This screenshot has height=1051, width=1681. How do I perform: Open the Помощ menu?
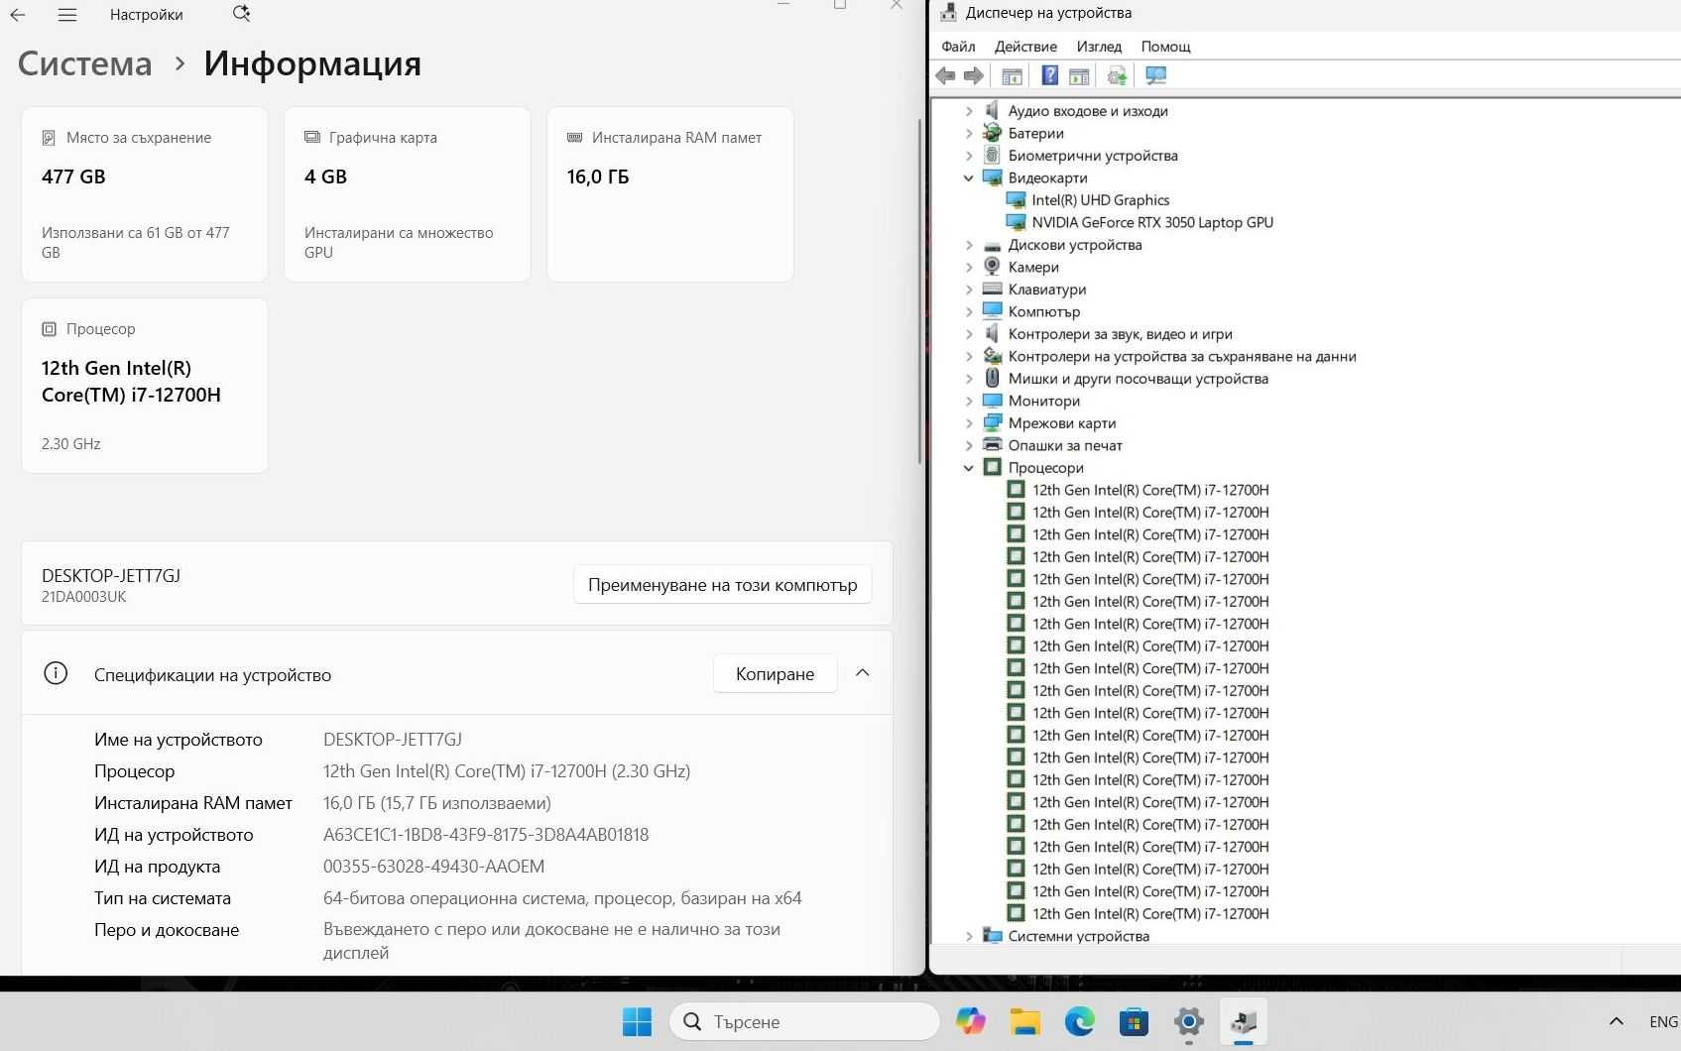(1165, 47)
